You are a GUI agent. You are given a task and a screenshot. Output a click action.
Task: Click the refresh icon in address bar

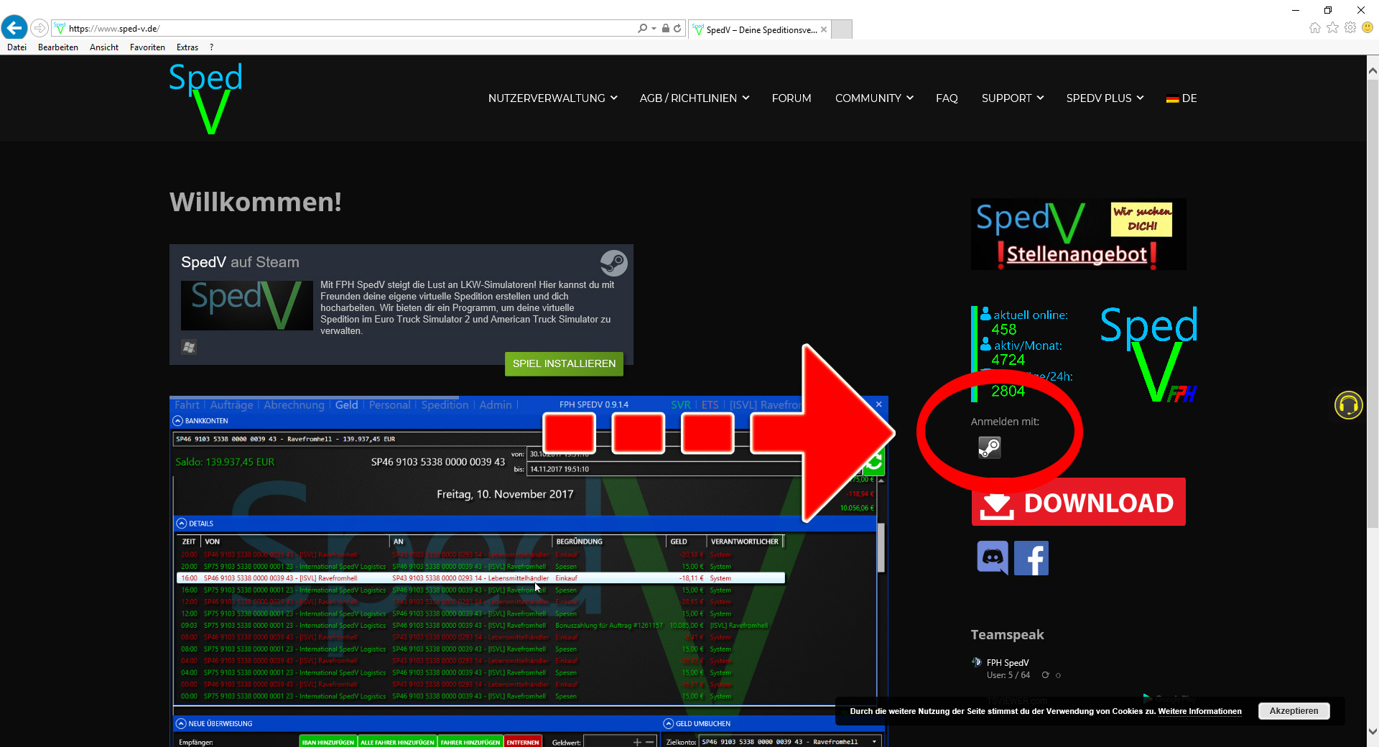coord(677,29)
